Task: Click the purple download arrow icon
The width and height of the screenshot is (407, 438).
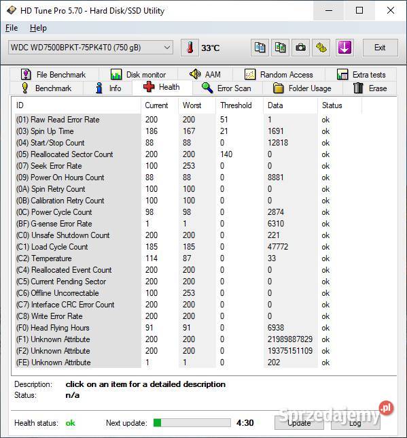Action: pyautogui.click(x=344, y=48)
